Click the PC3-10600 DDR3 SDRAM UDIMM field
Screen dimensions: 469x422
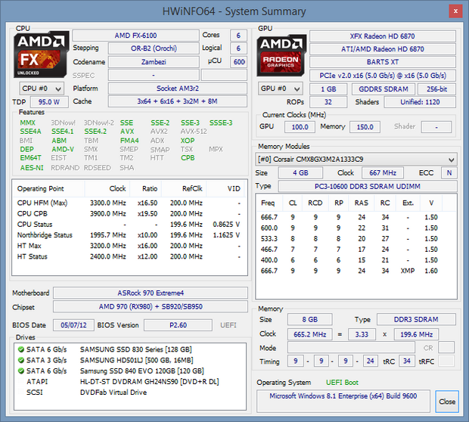[x=368, y=186]
